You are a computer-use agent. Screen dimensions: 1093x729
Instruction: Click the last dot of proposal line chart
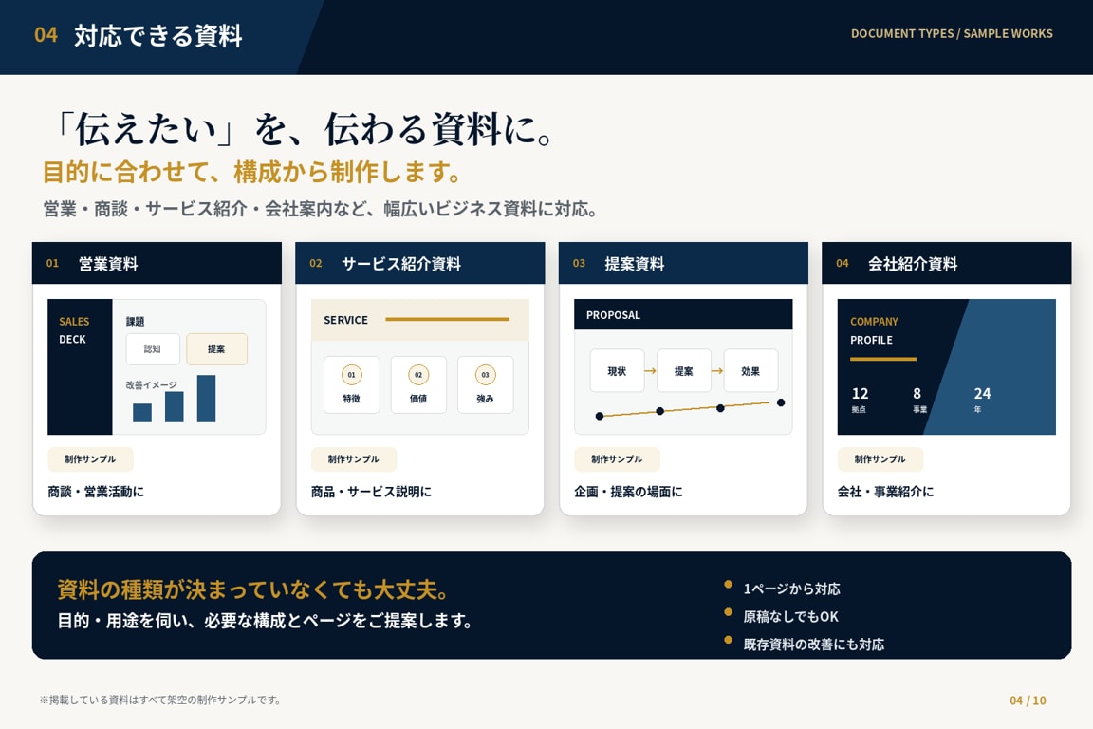click(x=781, y=402)
